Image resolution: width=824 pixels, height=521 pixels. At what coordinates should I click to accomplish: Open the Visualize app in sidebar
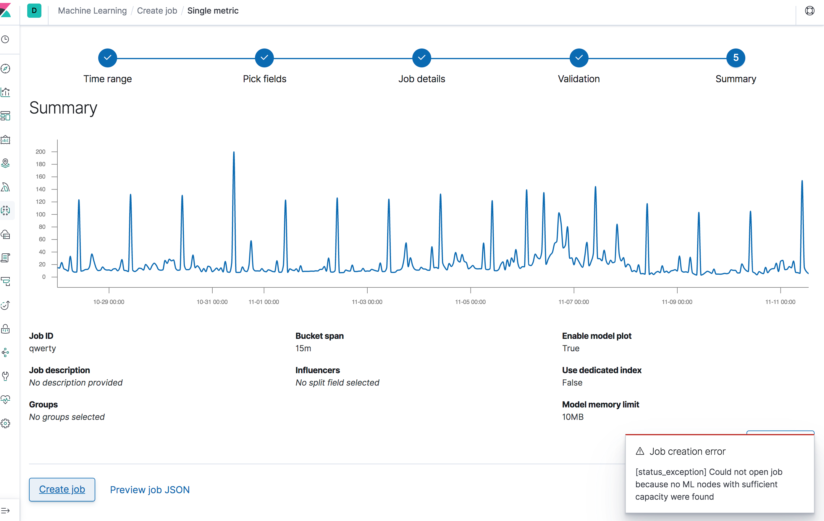[x=6, y=92]
